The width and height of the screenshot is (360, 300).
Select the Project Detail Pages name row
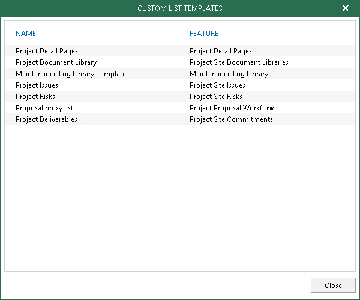point(47,51)
